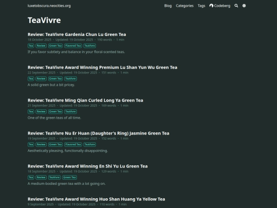Open the Ming Qian Curled Long Ya review
277x208 pixels.
coord(85,100)
